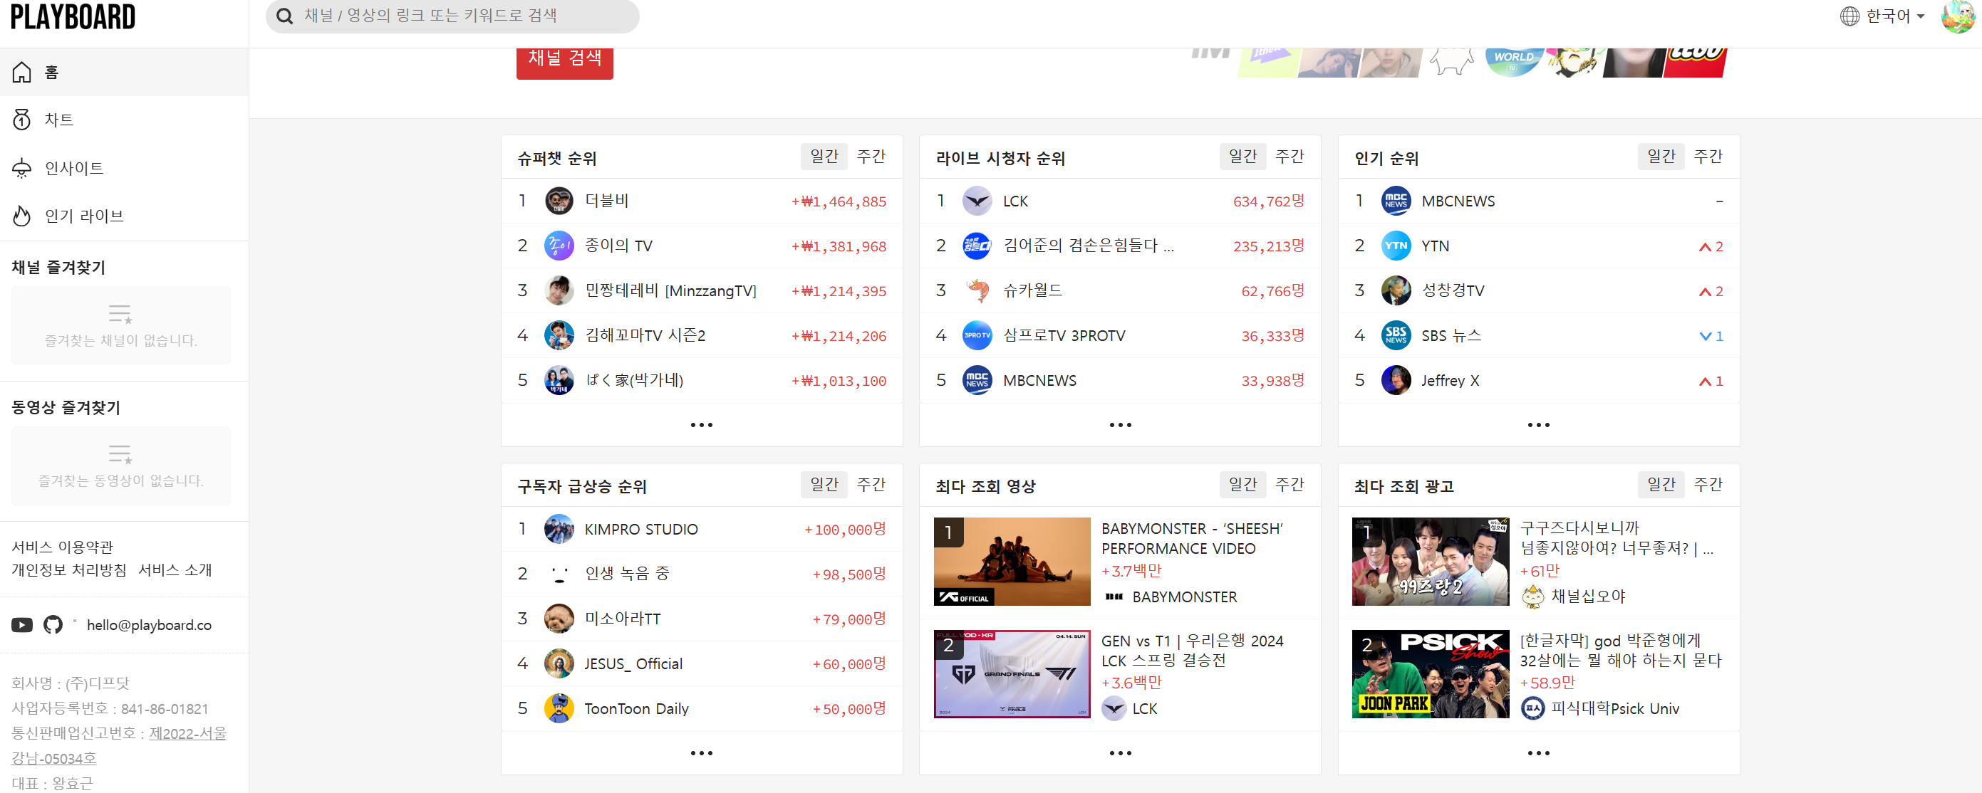The image size is (1982, 793).
Task: Click the search magnifier icon
Action: (x=284, y=16)
